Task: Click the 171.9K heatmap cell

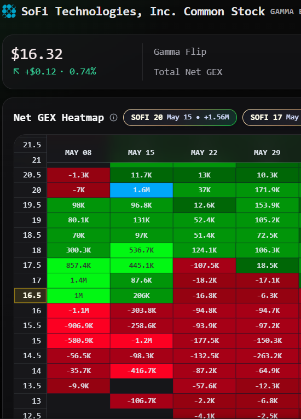Action: tap(268, 190)
